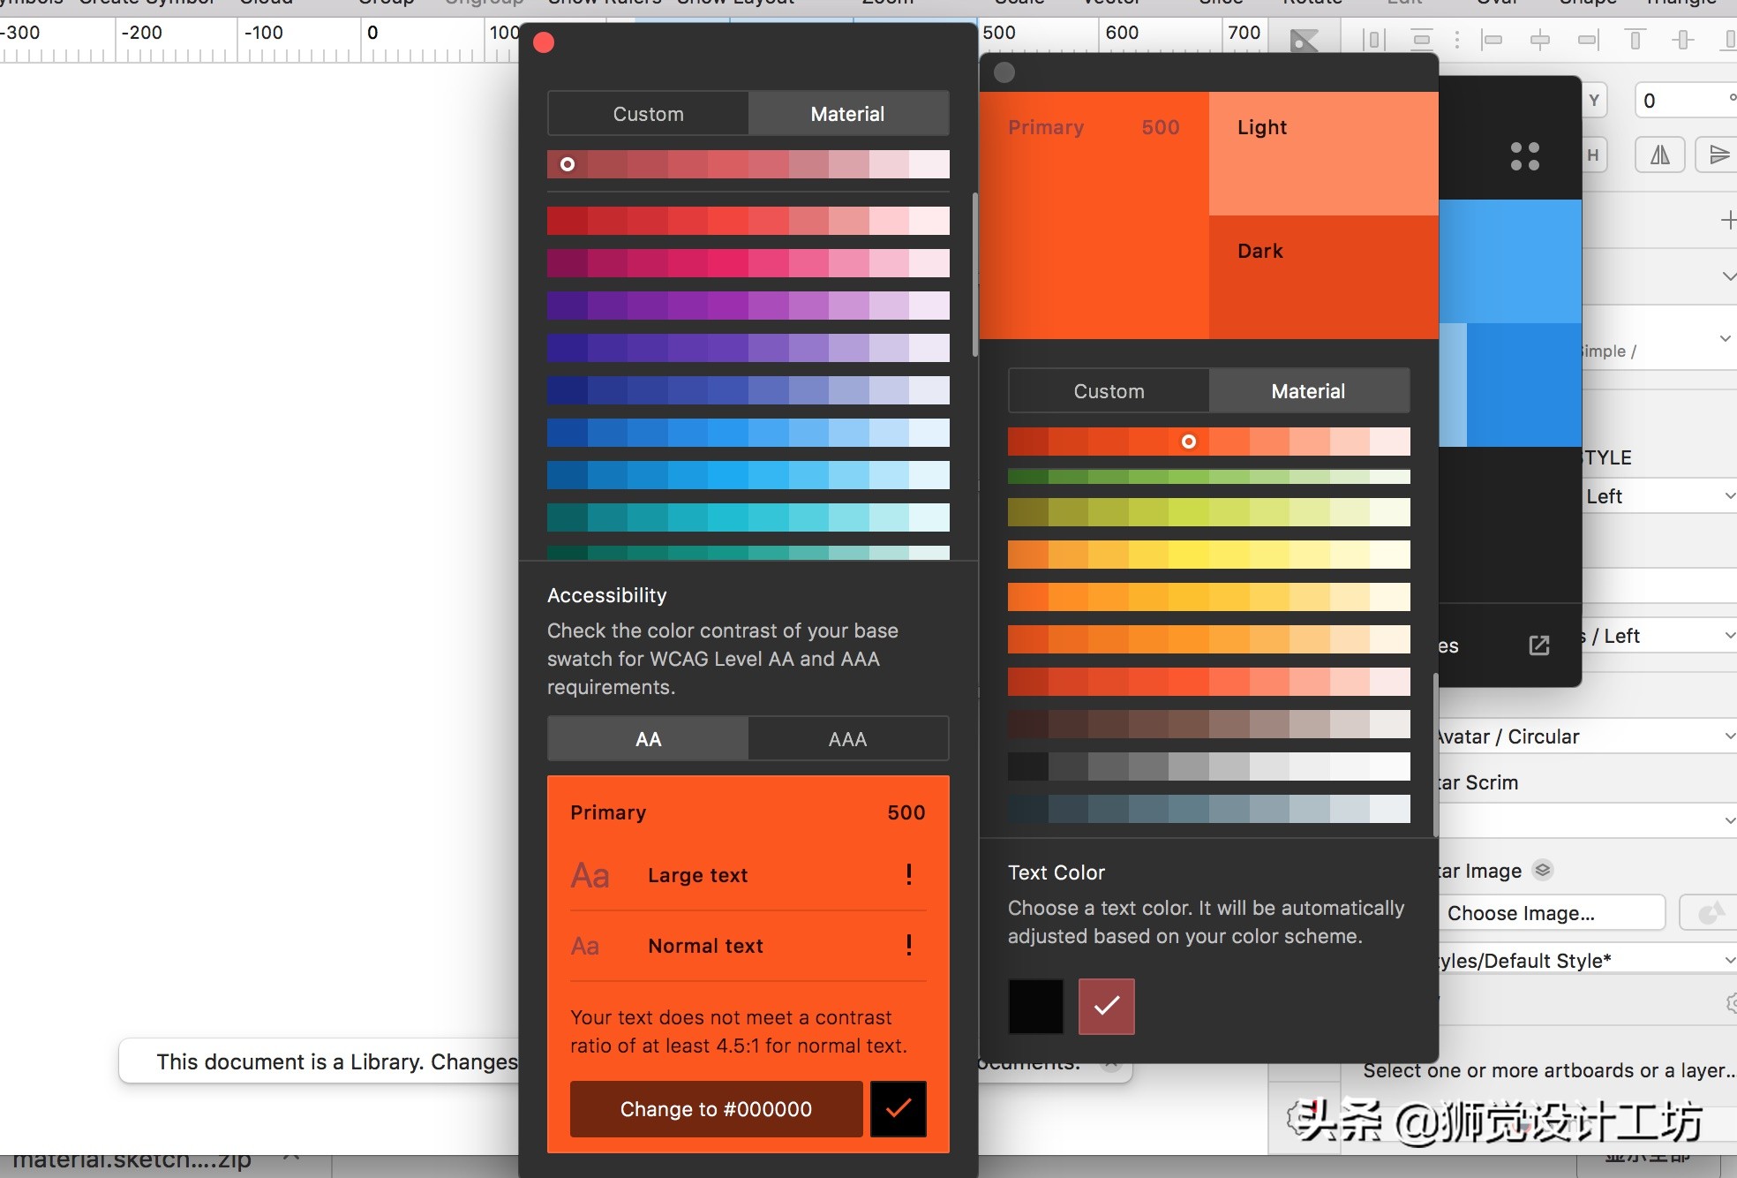Click the align top edges icon

(x=1635, y=40)
